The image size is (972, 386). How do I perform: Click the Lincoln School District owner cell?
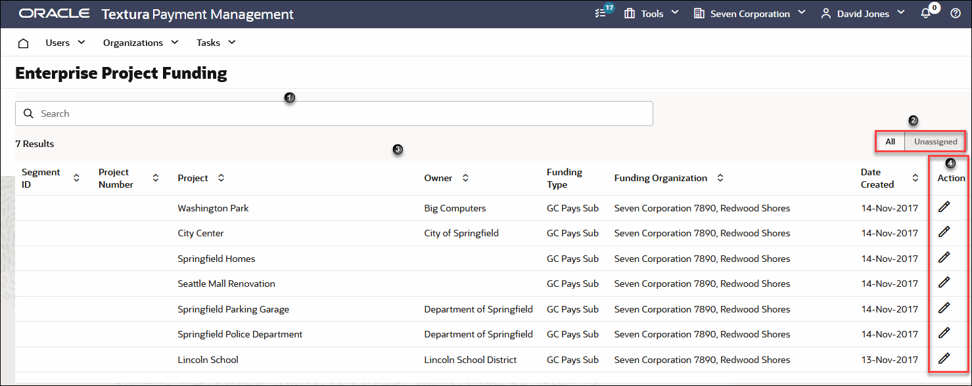[x=471, y=360]
